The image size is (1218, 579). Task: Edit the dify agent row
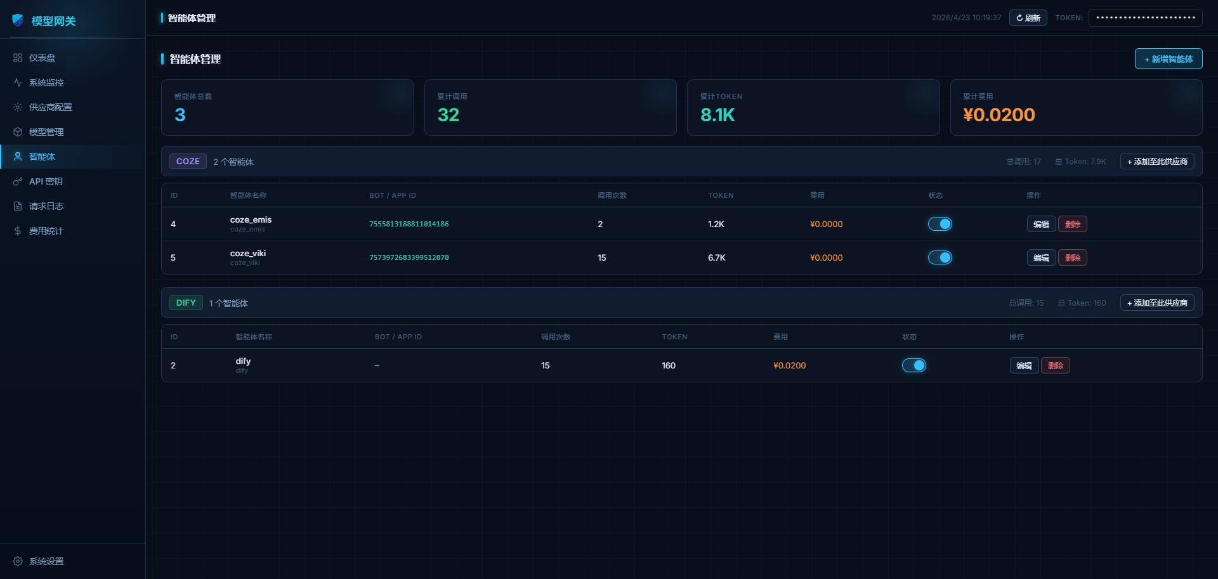pos(1024,365)
